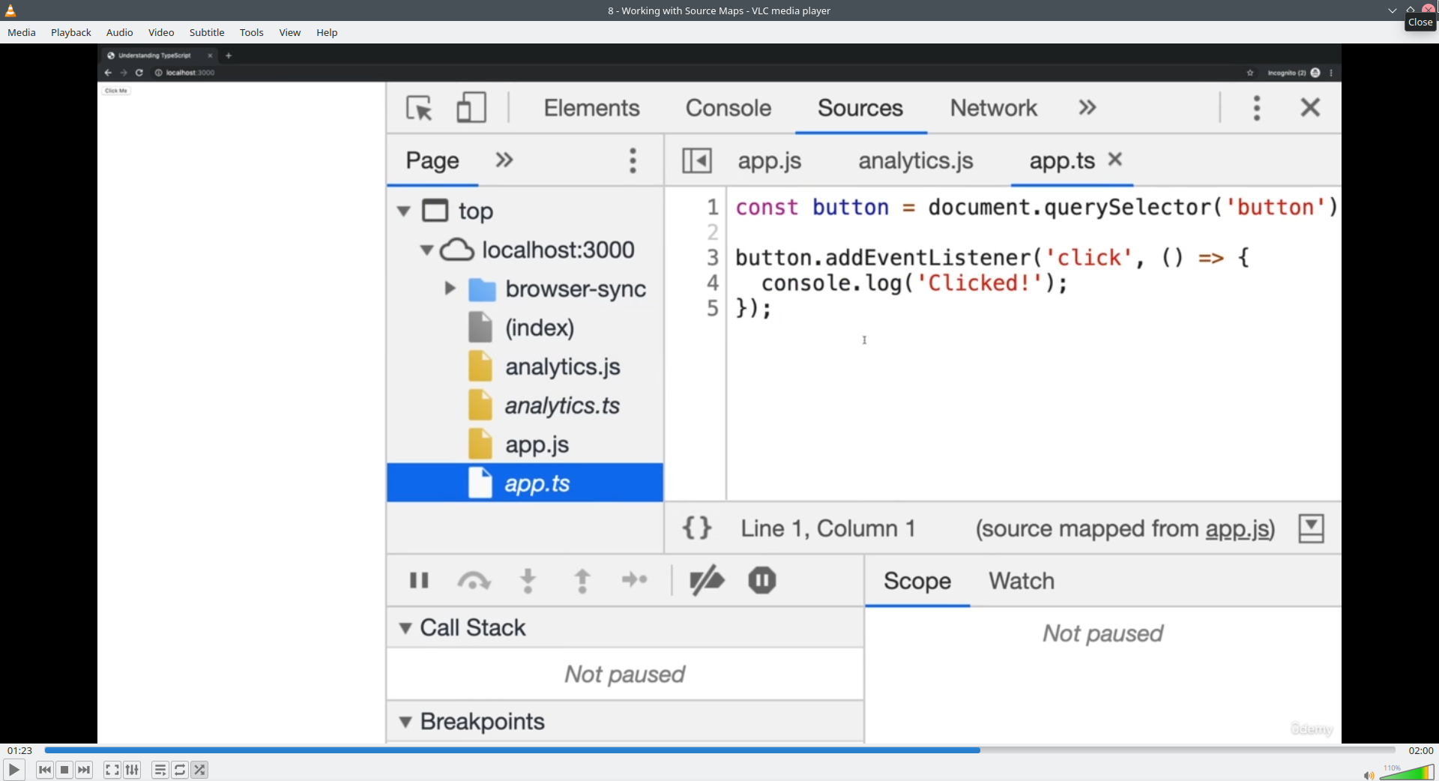Open the Playback menu

tap(70, 32)
